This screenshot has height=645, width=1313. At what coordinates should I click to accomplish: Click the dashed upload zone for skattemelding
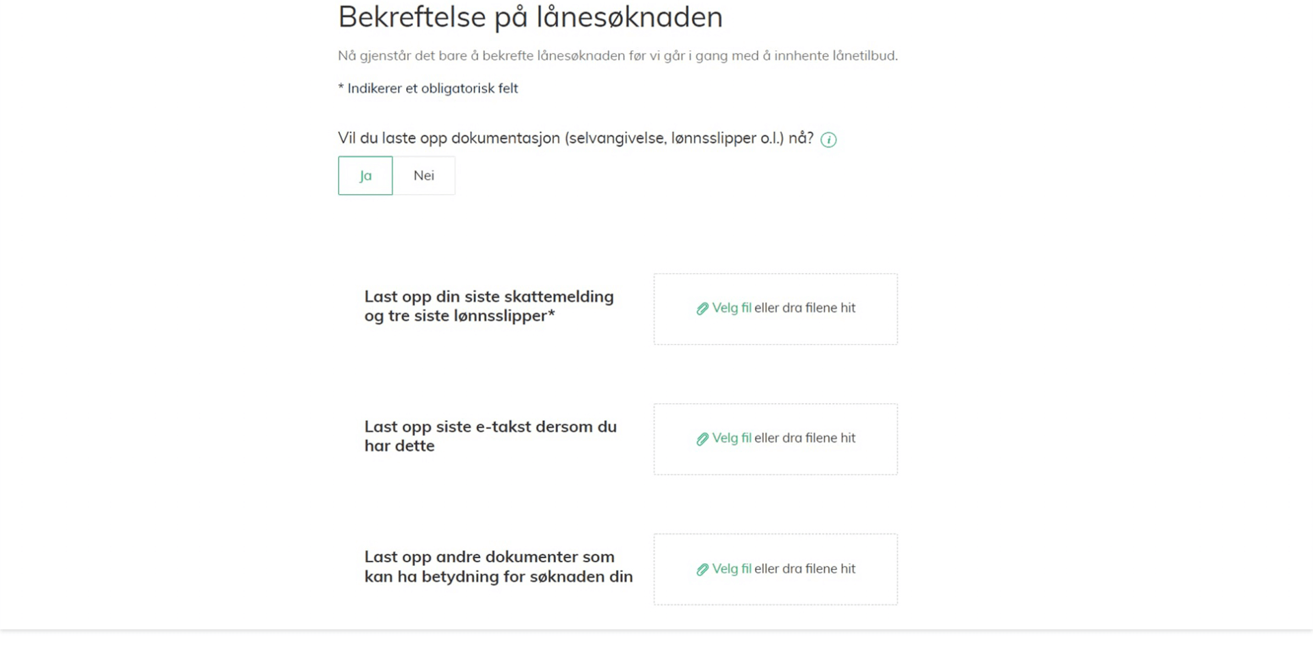[775, 309]
